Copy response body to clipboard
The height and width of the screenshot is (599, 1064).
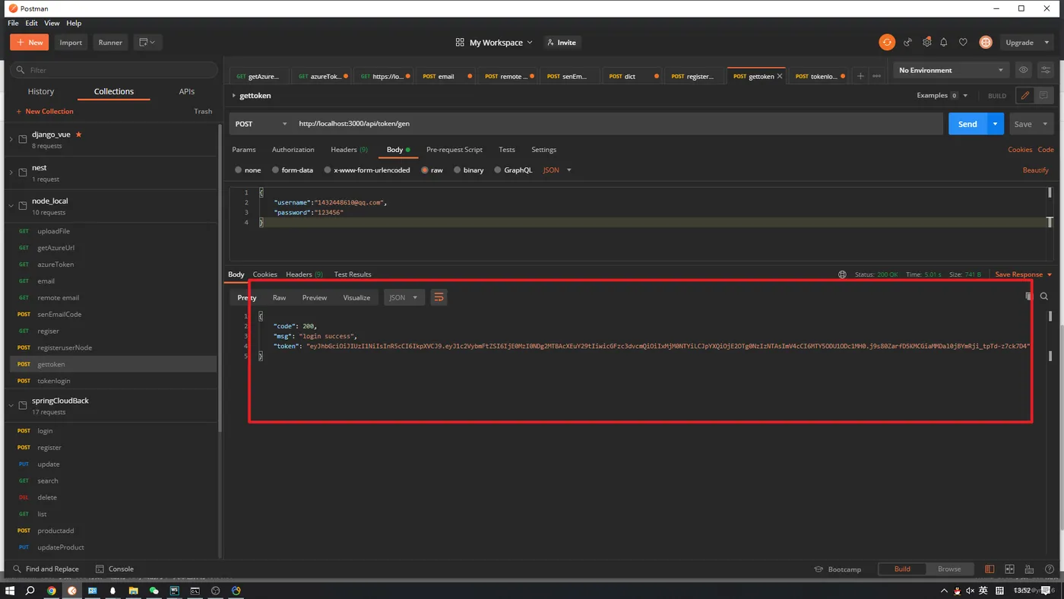pos(1028,296)
